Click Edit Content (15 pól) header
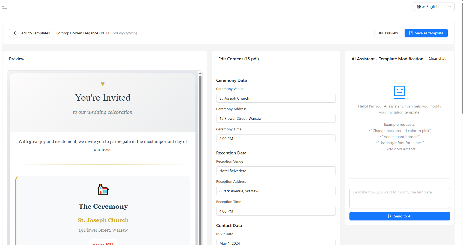This screenshot has height=245, width=463. tap(239, 59)
